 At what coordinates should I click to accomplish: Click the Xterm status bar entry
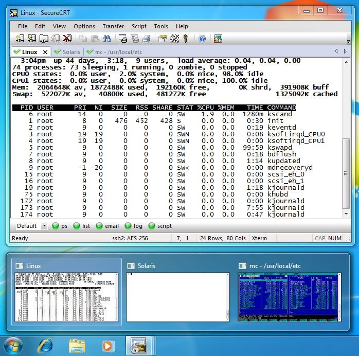259,238
